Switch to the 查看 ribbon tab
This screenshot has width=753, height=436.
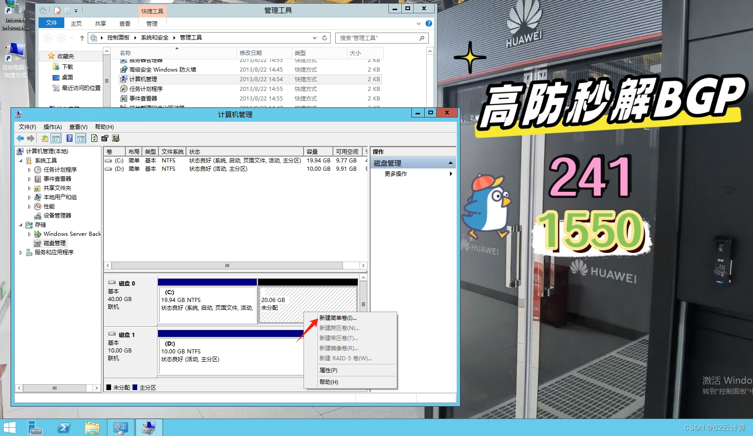click(125, 23)
